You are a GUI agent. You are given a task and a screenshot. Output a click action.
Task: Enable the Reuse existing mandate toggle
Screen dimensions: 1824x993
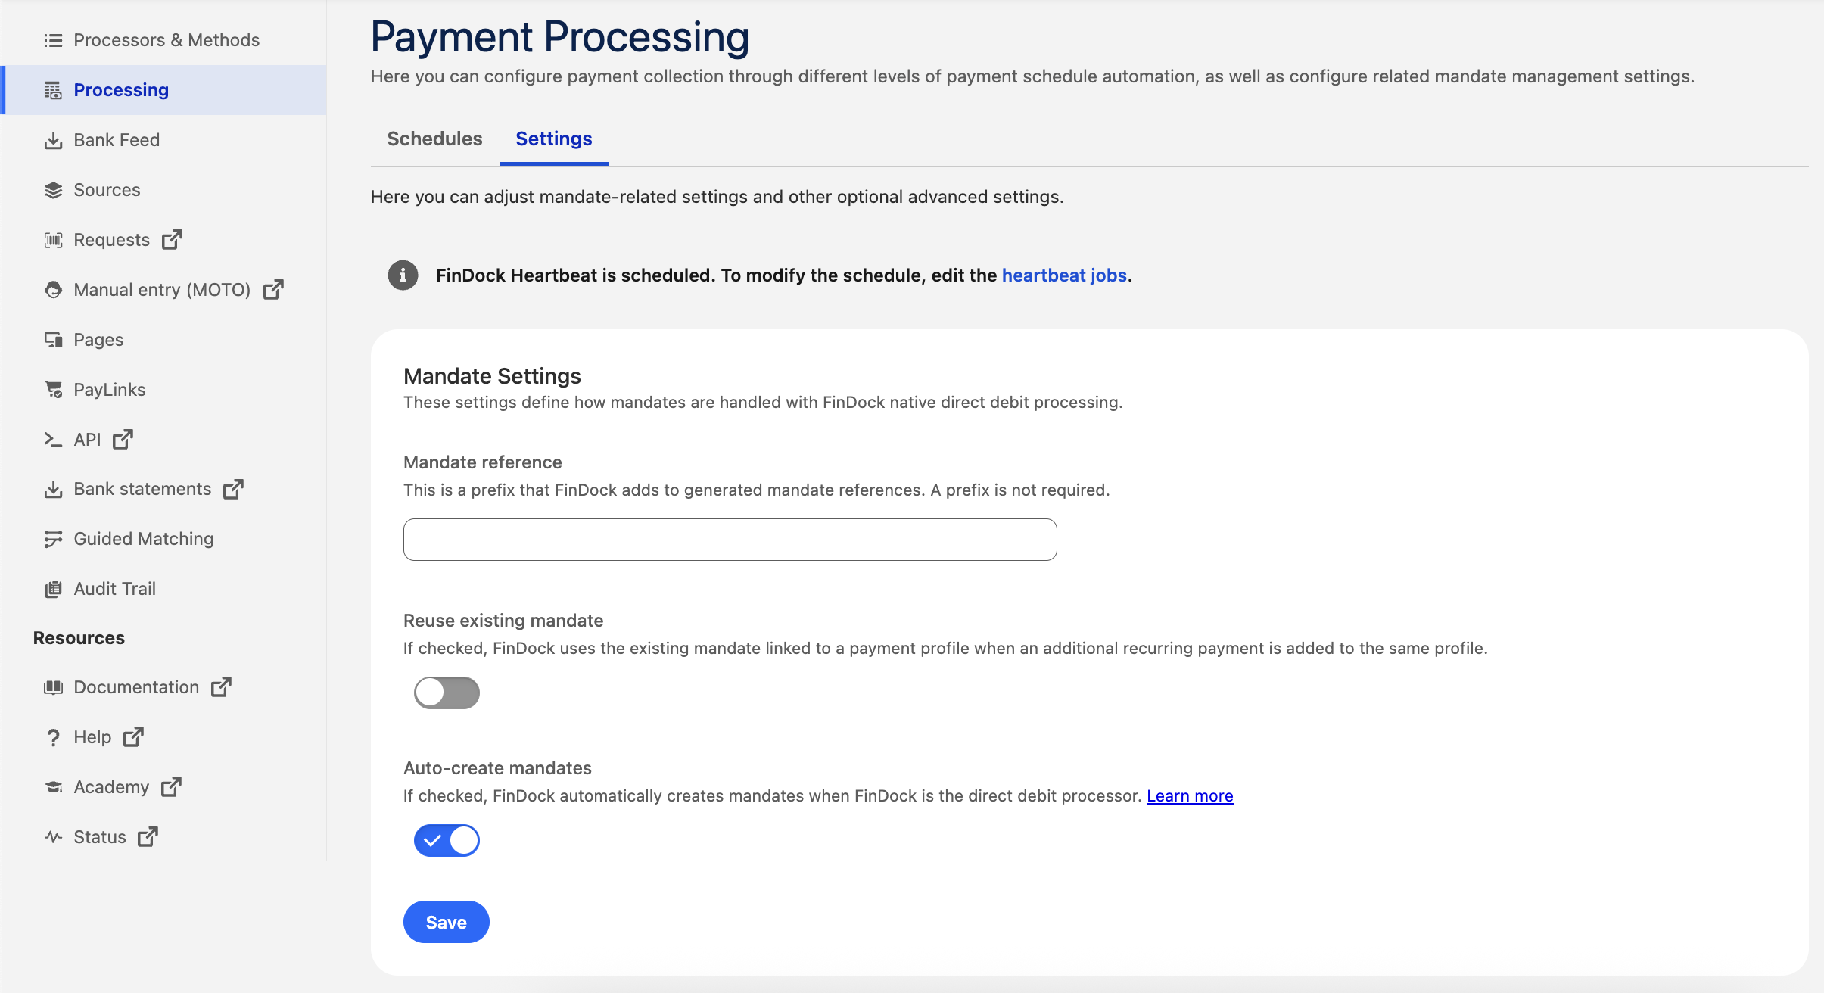447,693
